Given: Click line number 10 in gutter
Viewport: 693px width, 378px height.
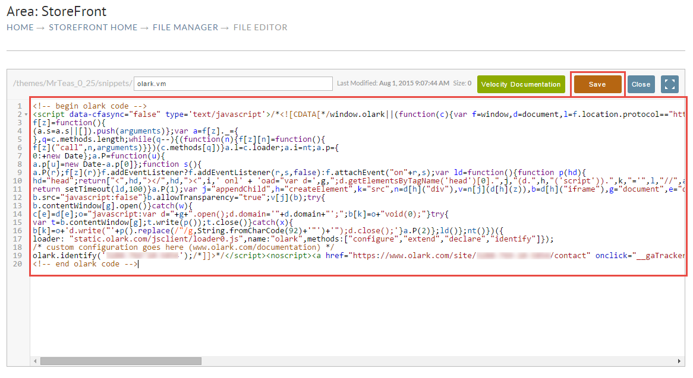Looking at the screenshot, I should [x=17, y=181].
